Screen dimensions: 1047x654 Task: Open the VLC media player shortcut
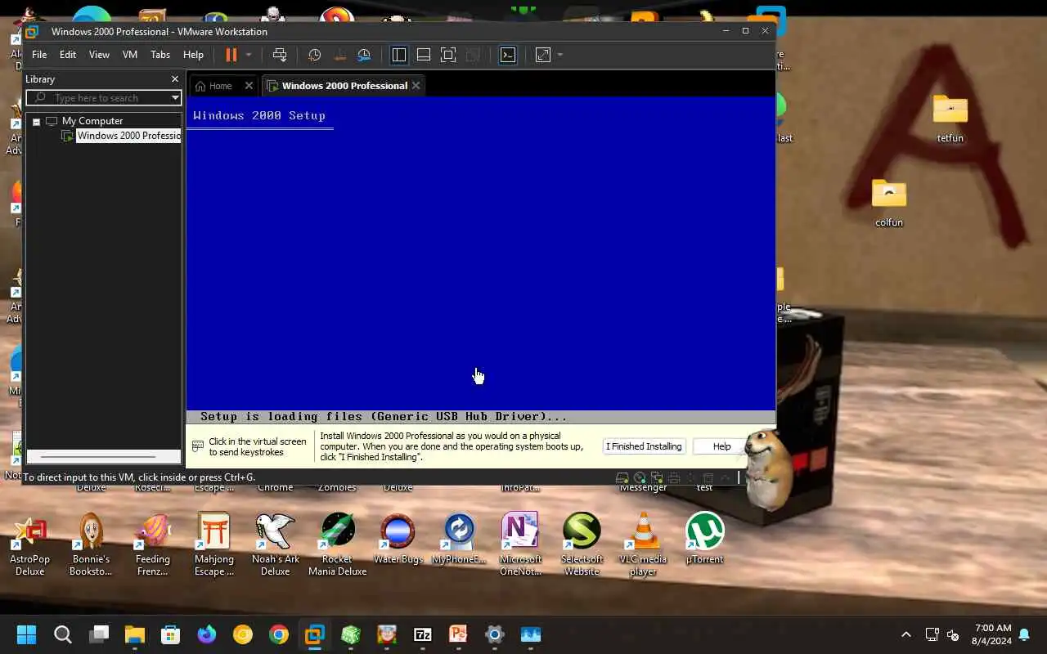[x=643, y=544]
